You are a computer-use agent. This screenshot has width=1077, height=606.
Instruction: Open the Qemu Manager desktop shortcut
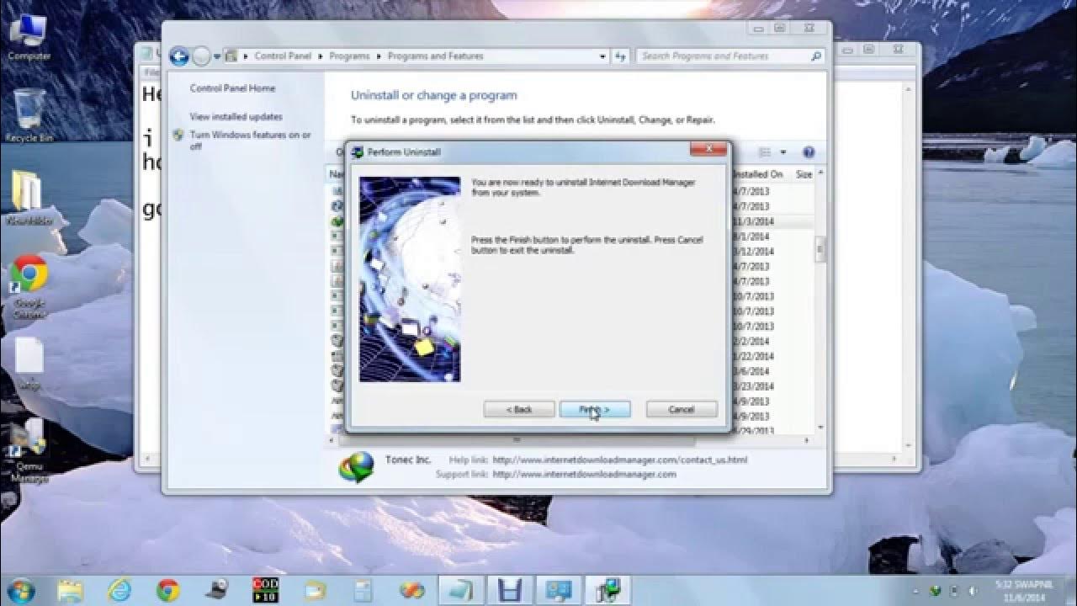pos(29,450)
